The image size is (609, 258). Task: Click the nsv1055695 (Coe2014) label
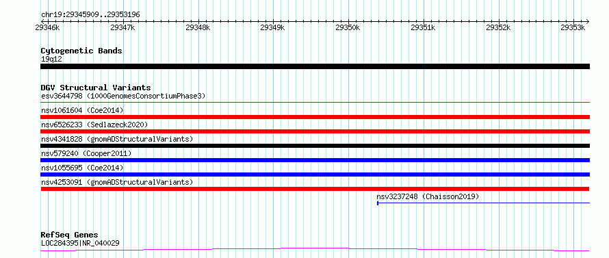tap(82, 168)
